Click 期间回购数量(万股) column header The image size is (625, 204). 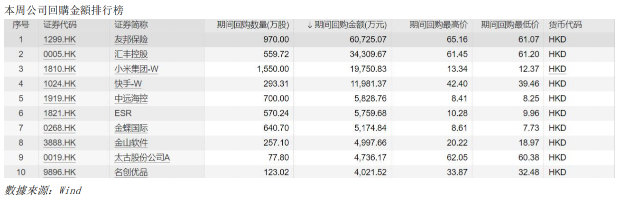(253, 25)
